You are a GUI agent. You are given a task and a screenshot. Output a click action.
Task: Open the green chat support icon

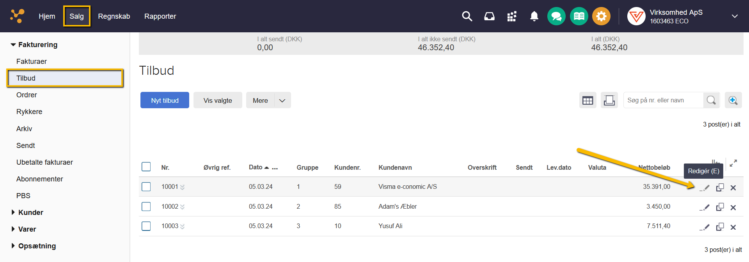[x=556, y=16]
